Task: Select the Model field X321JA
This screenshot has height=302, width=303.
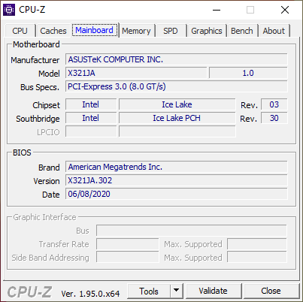Action: [x=136, y=73]
